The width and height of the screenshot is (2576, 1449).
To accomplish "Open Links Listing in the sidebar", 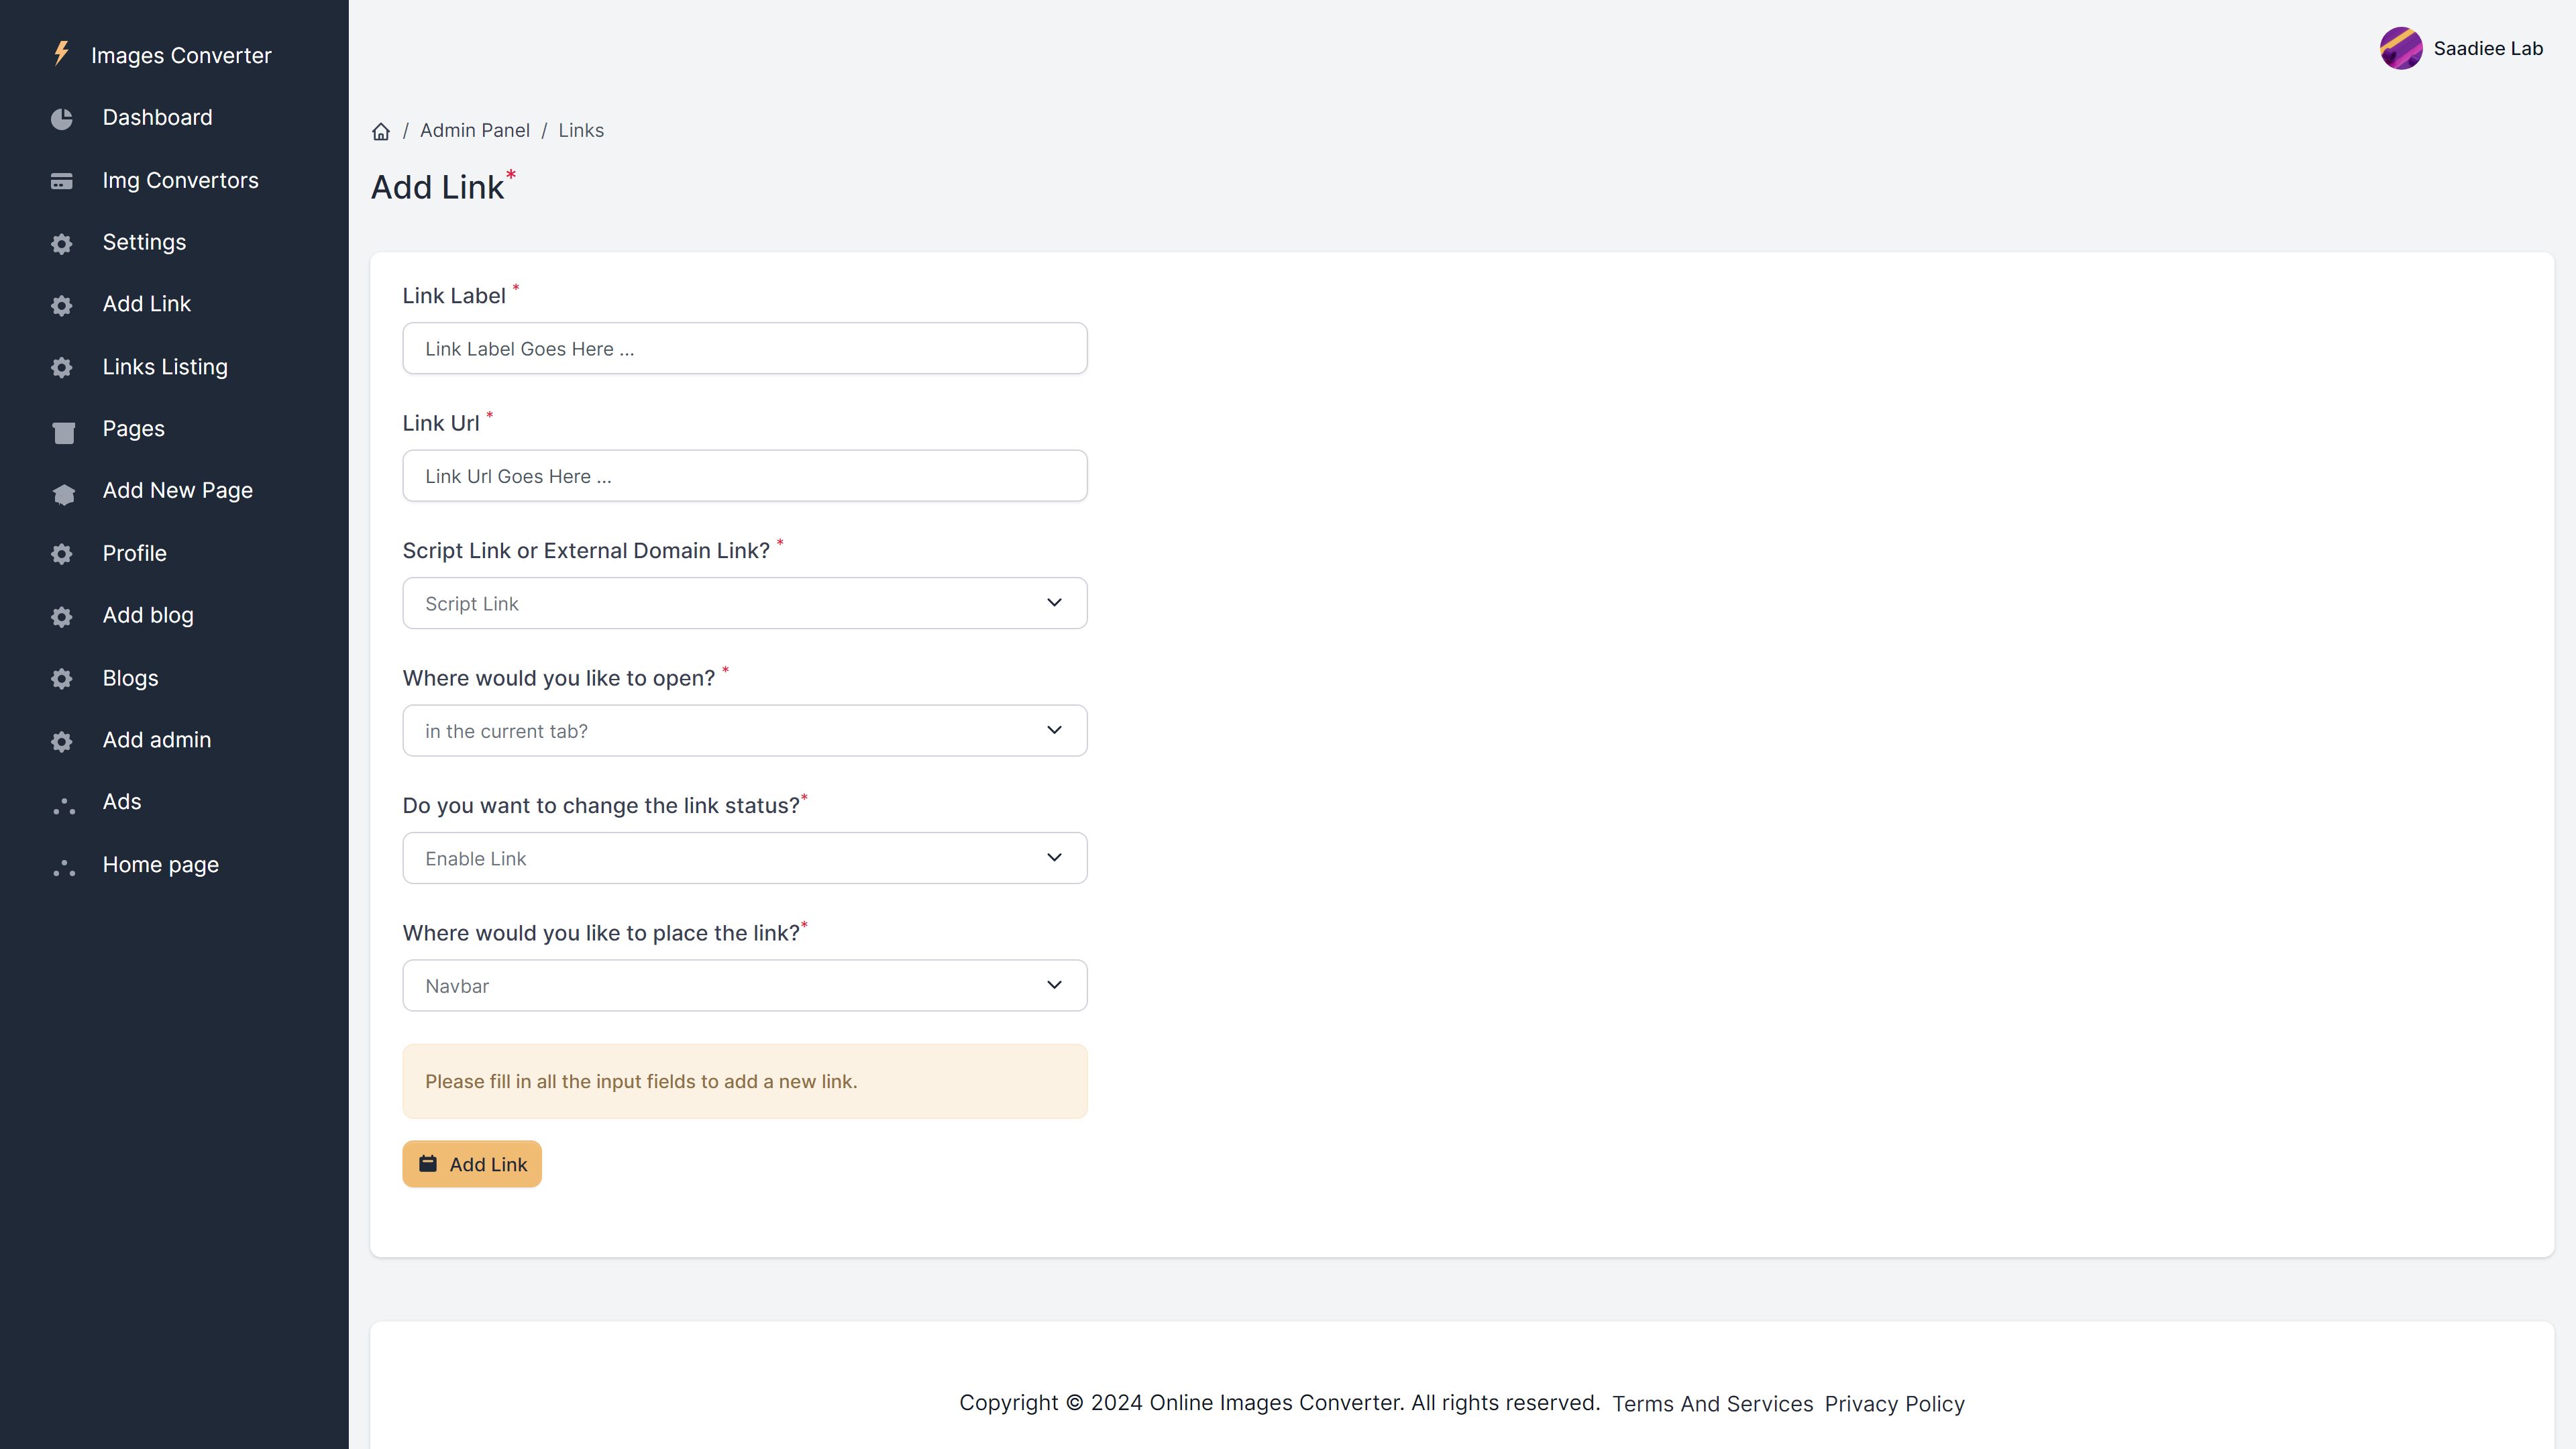I will coord(165,367).
